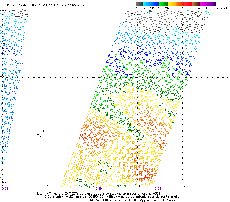230x202 pixels.
Task: Choose the orange 25-30 knots legend segment
Action: [x=180, y=4]
